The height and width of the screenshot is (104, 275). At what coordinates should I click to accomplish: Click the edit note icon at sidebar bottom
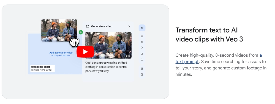click(142, 74)
